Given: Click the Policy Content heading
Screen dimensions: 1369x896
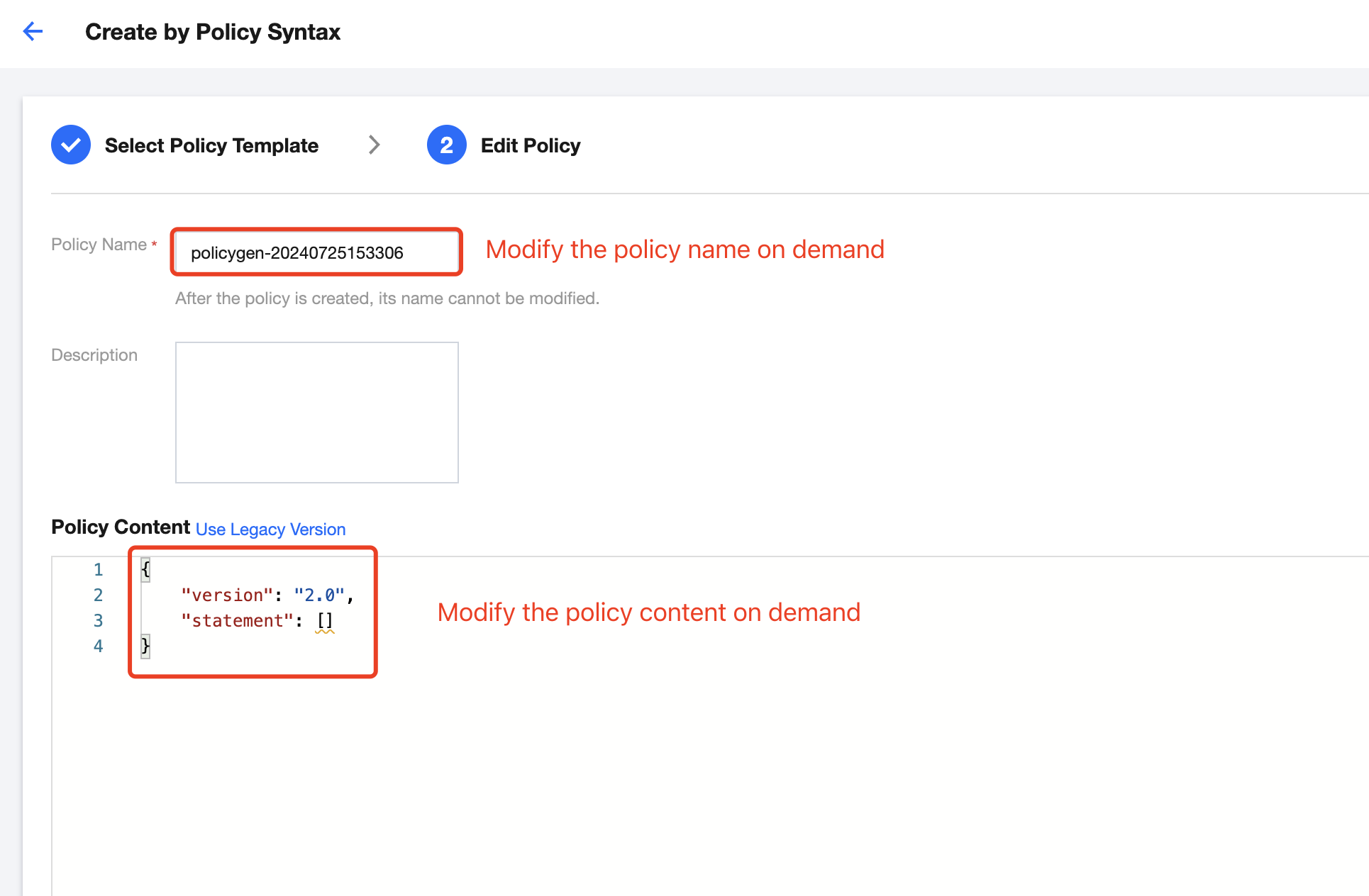Looking at the screenshot, I should tap(121, 527).
